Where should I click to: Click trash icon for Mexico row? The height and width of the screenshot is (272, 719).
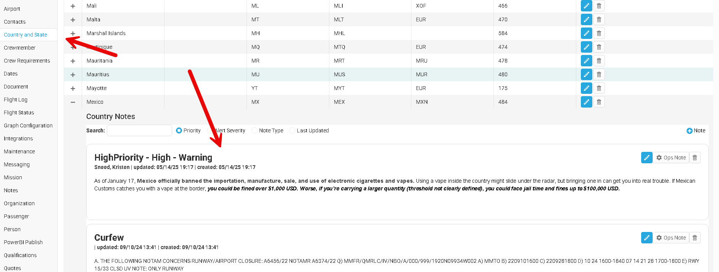pos(599,102)
